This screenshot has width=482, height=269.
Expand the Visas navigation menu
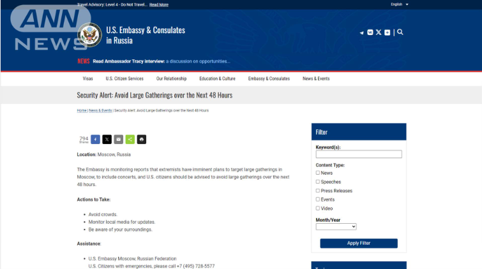tap(87, 78)
